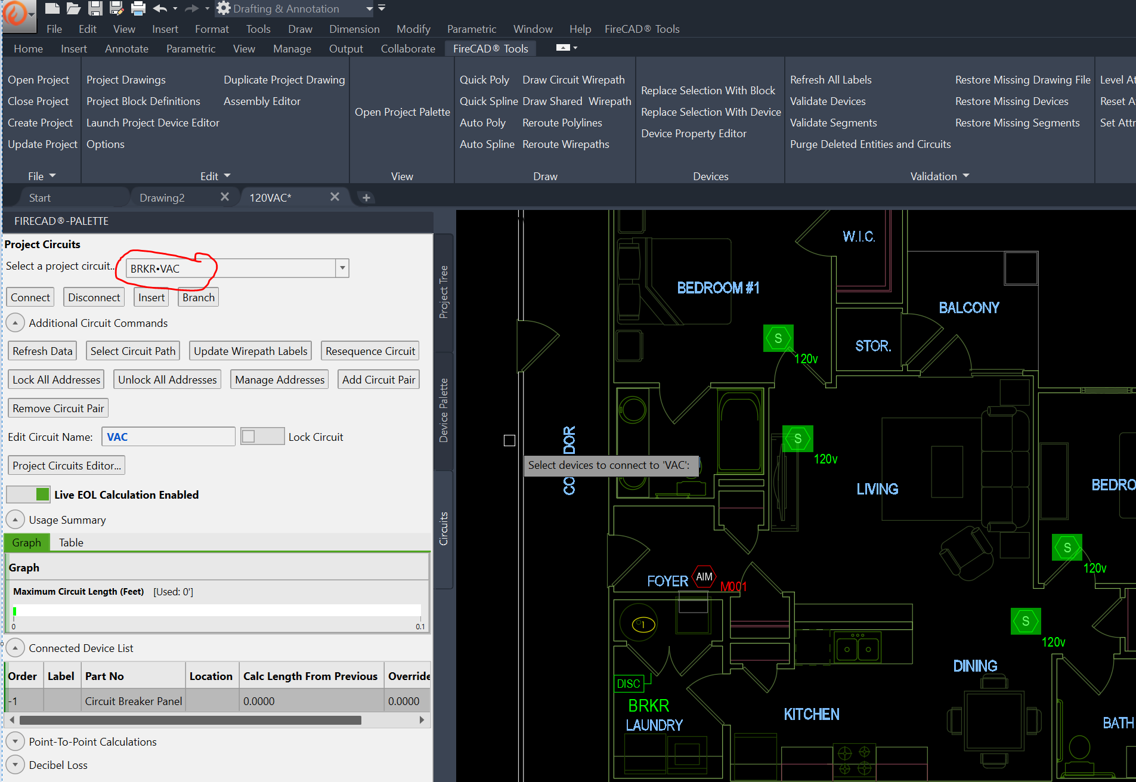The image size is (1136, 782).
Task: Click the workspace gear icon
Action: coord(224,8)
